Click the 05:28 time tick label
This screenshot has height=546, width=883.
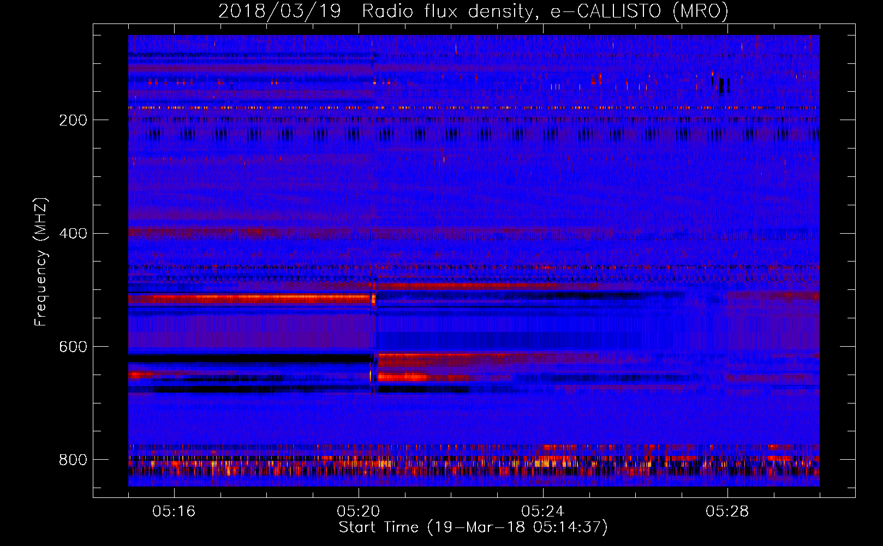[x=727, y=511]
